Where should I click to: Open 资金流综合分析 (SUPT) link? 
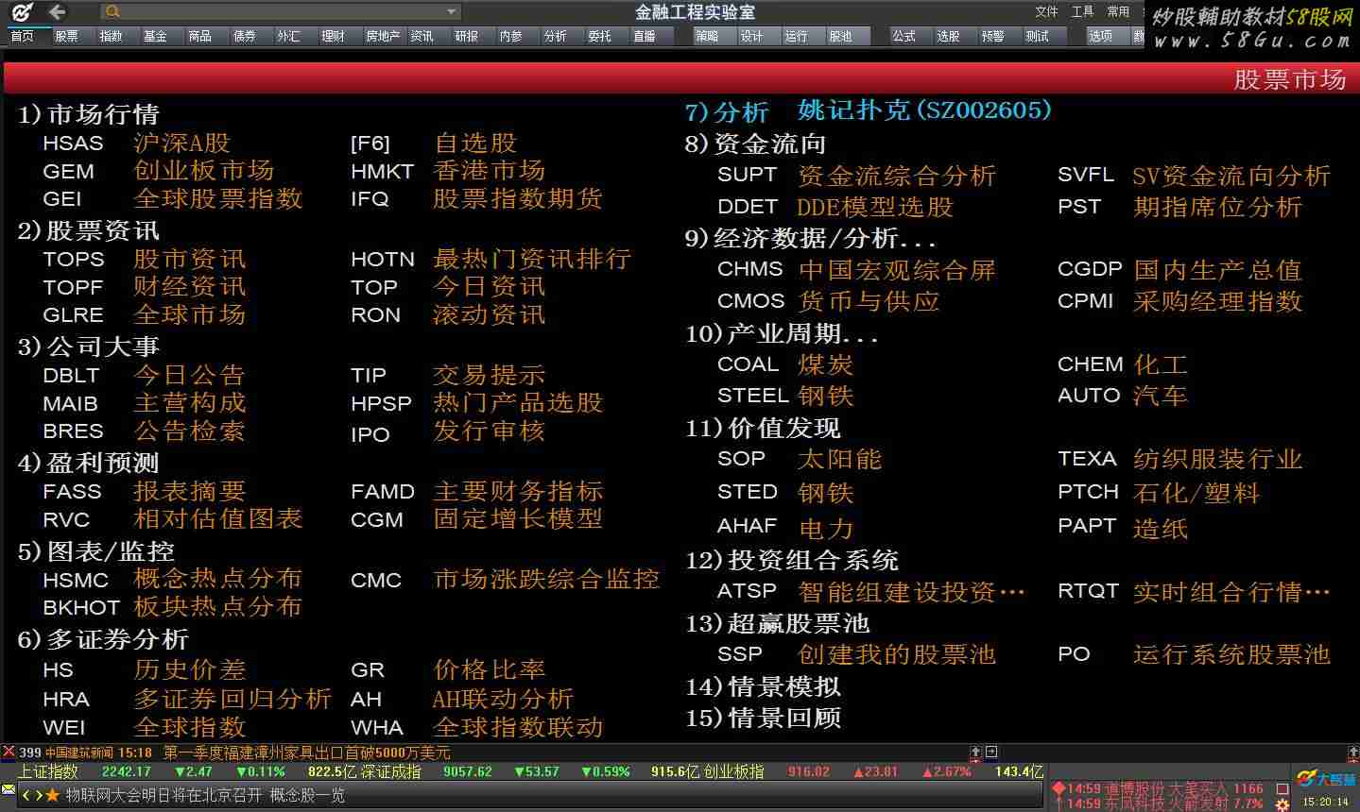coord(897,176)
